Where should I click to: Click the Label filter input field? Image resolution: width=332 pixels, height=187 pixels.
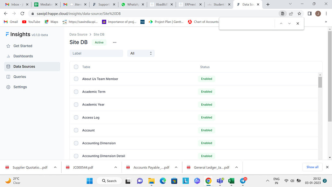(96, 53)
